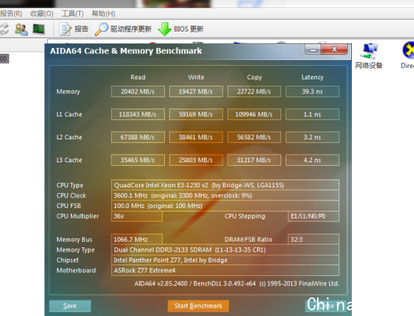Click the Save button
This screenshot has height=316, width=414.
pyautogui.click(x=70, y=306)
